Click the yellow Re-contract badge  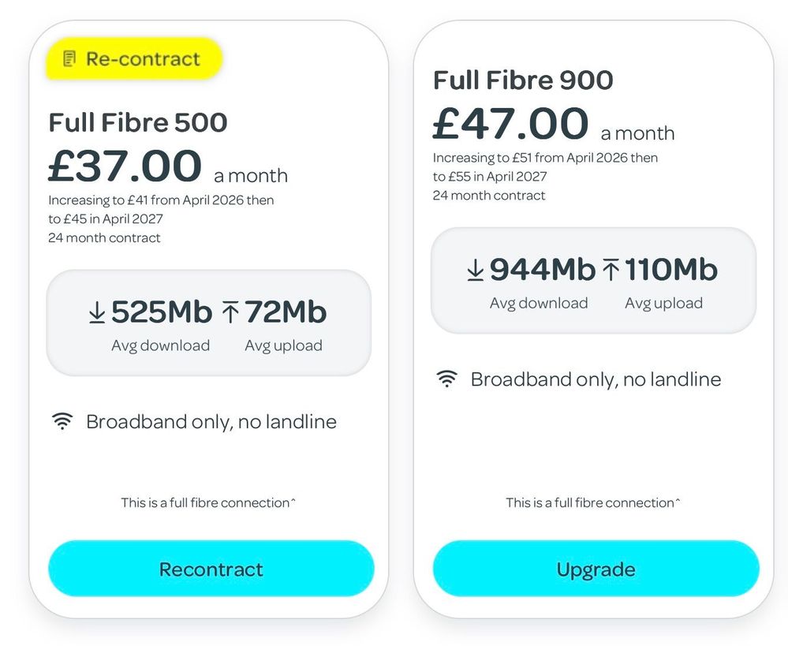pyautogui.click(x=134, y=59)
